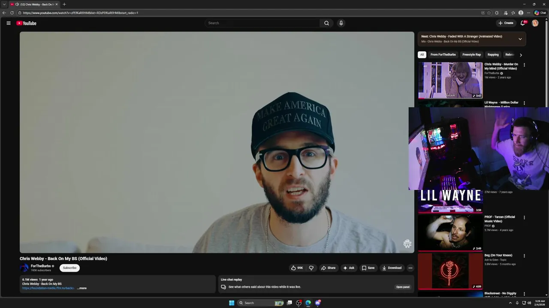The image size is (549, 308).
Task: Select the Rapping filter chip
Action: (493, 55)
